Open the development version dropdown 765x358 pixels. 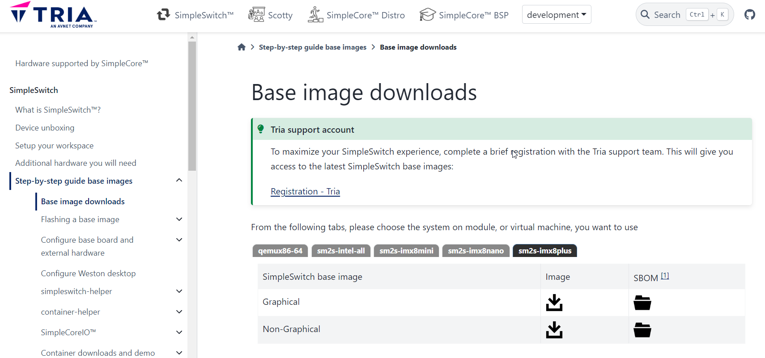[557, 15]
